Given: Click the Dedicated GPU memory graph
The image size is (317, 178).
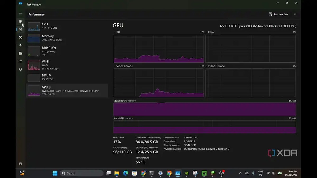Looking at the screenshot, I should [205, 109].
